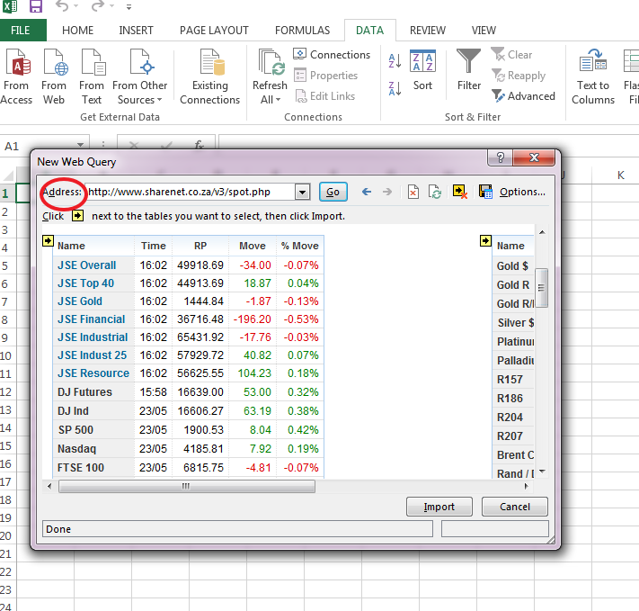639x611 pixels.
Task: Click the Go button
Action: 333,192
